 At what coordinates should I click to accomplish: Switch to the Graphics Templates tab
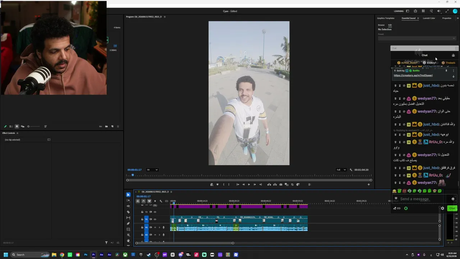coord(386,18)
